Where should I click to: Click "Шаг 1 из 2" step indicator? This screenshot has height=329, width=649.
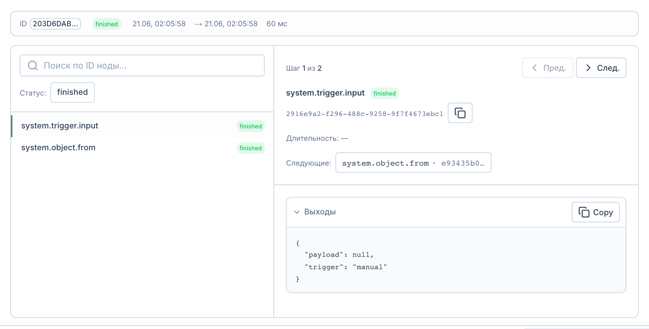pyautogui.click(x=304, y=68)
